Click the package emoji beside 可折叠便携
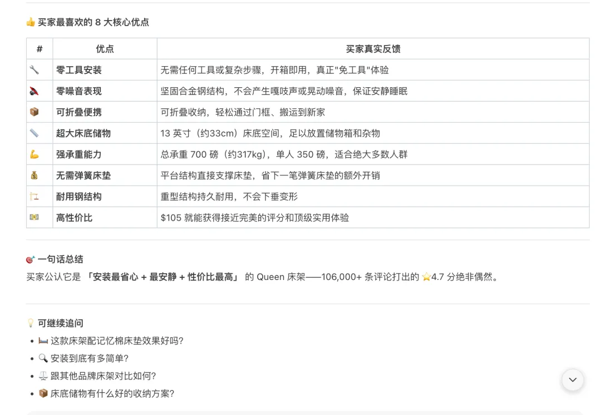The image size is (601, 415). tap(34, 112)
